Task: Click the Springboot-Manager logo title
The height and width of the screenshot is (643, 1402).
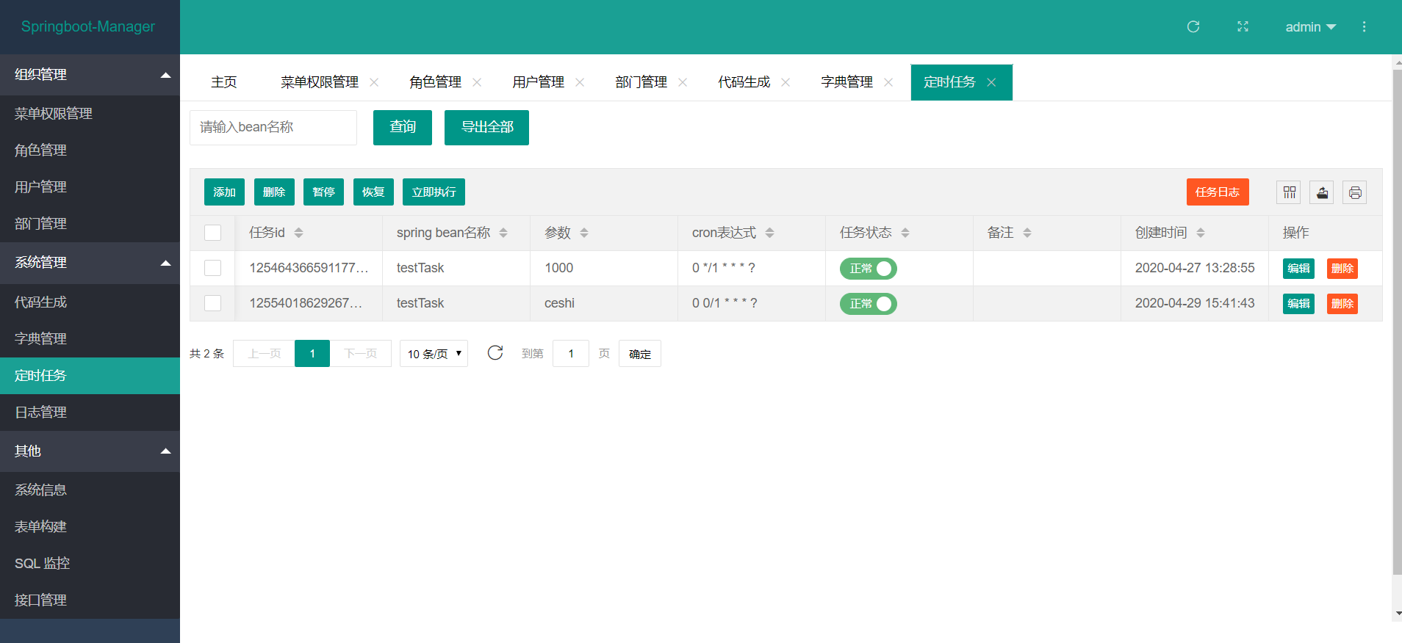Action: 88,26
